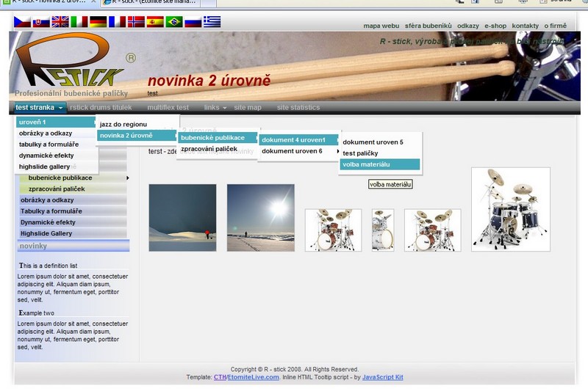The image size is (588, 391).
Task: Select uroveň 1 in the dropdown menu
Action: [x=57, y=122]
